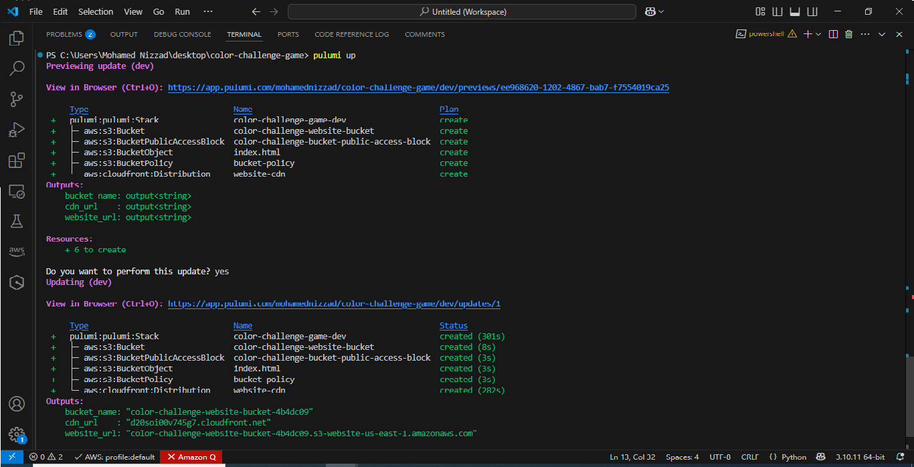Show errors and warnings count in the status bar

tap(46, 457)
